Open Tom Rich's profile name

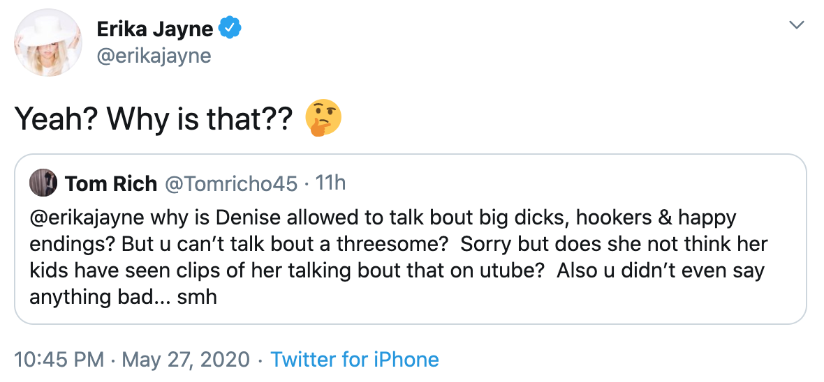pos(110,184)
